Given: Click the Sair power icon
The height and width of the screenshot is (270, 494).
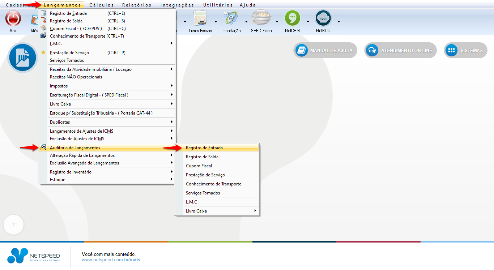Looking at the screenshot, I should pyautogui.click(x=13, y=19).
